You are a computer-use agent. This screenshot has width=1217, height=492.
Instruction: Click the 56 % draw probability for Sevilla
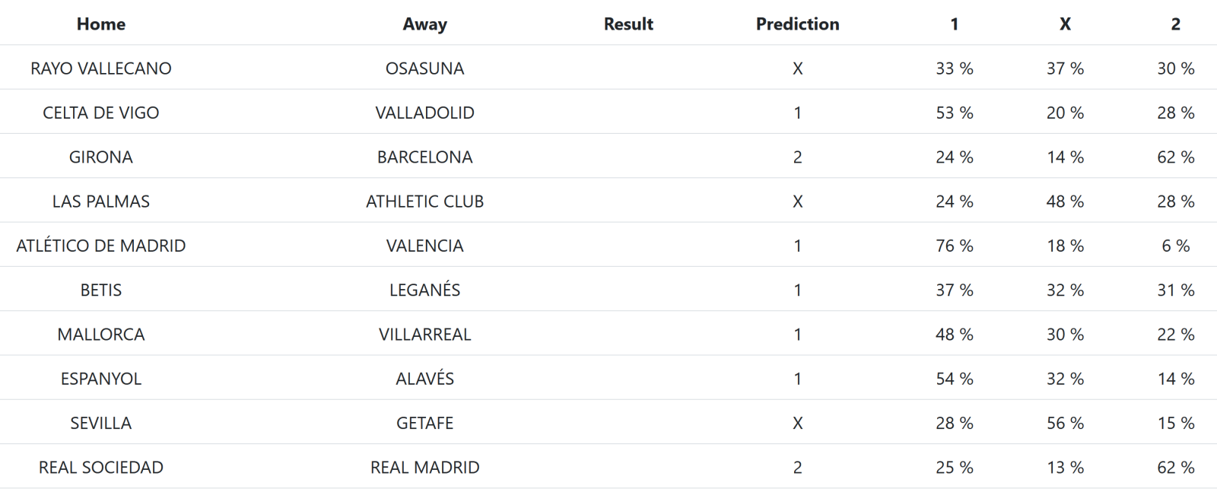coord(1065,423)
